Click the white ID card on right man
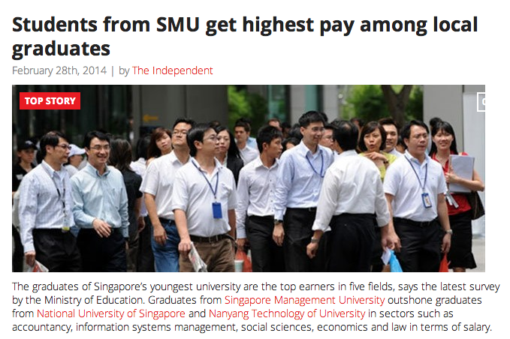 427,200
